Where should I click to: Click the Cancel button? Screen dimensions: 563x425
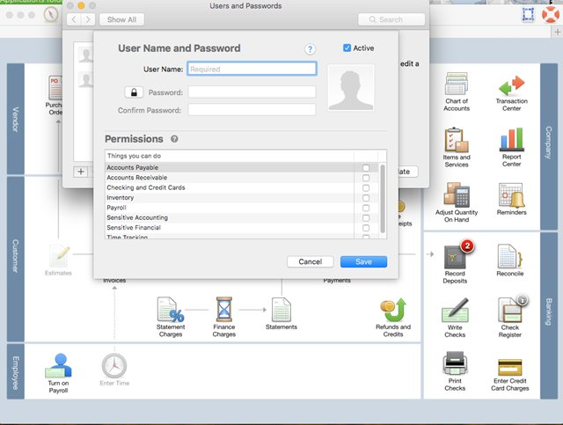311,261
